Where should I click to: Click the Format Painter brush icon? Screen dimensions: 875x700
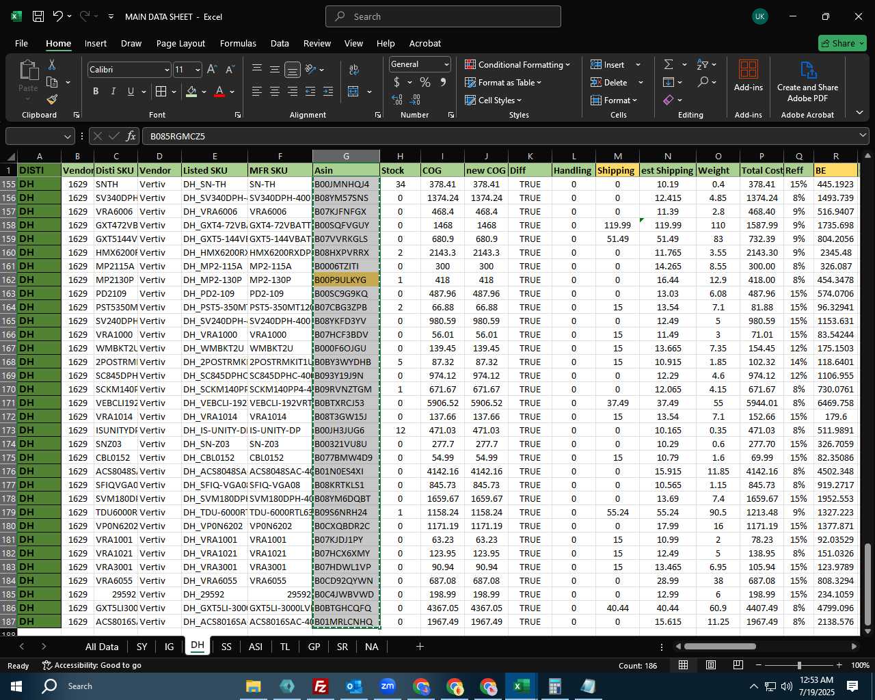coord(52,100)
